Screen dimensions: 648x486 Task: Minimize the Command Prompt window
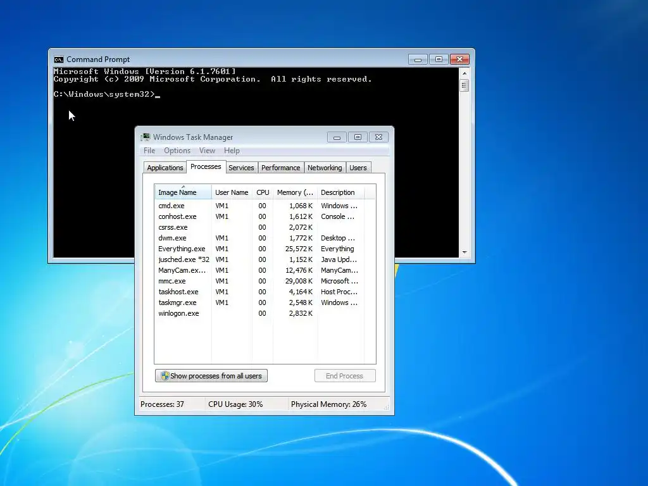(418, 59)
